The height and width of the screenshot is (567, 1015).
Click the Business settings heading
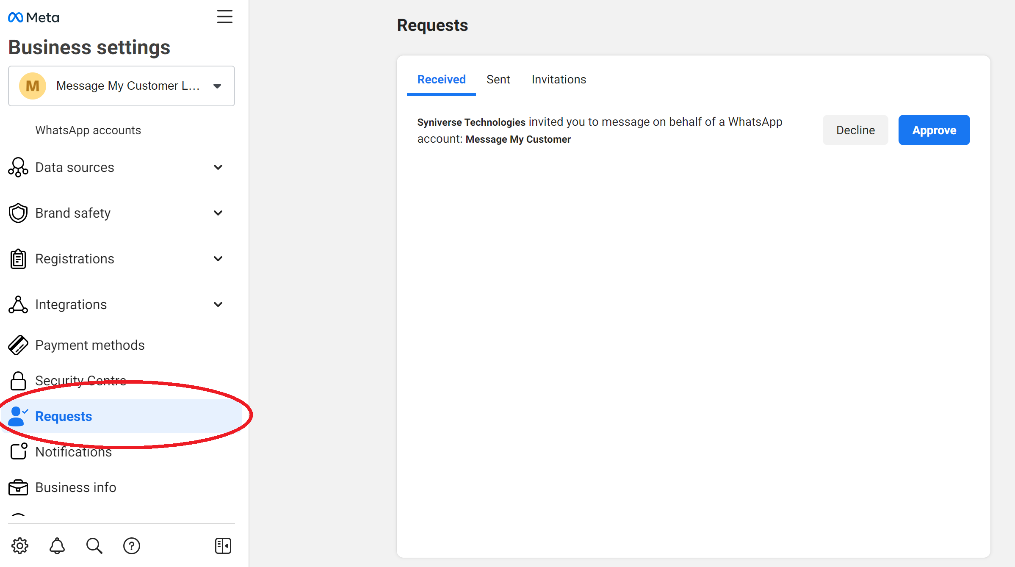coord(89,47)
